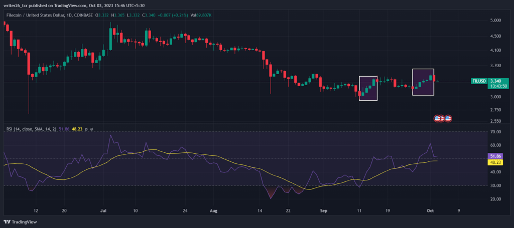This screenshot has width=514, height=228.
Task: Click the FILUSD symbol label on price axis
Action: click(x=479, y=81)
